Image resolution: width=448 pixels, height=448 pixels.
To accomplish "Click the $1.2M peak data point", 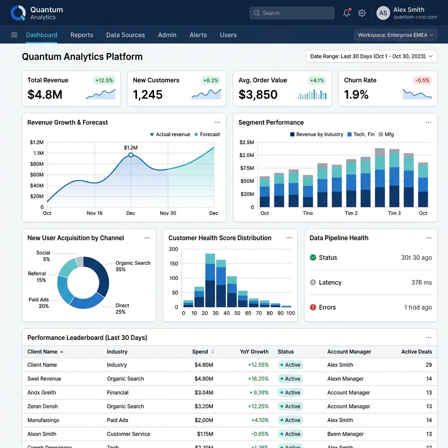I will tap(130, 155).
